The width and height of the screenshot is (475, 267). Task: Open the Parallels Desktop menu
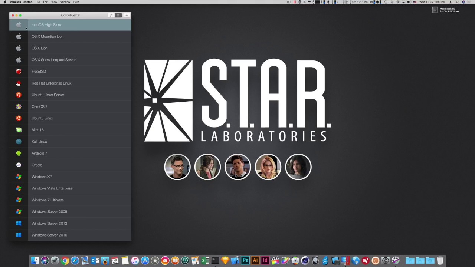tap(21, 2)
